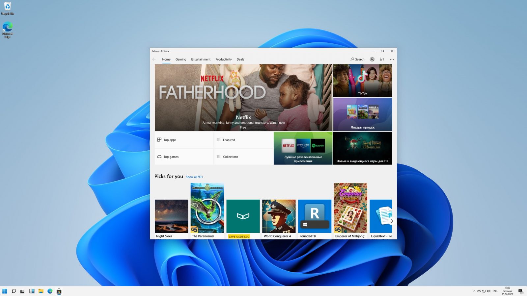This screenshot has width=527, height=296.
Task: Open the network status tray icon
Action: pyautogui.click(x=484, y=291)
